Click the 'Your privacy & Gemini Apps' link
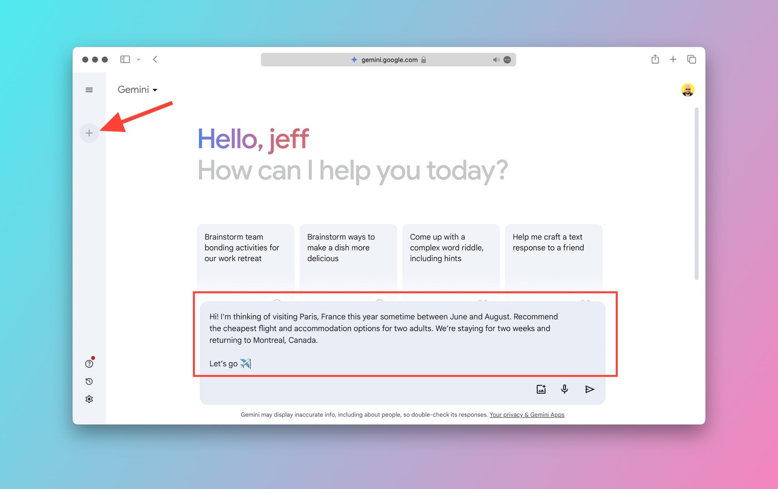The width and height of the screenshot is (778, 489). point(527,414)
